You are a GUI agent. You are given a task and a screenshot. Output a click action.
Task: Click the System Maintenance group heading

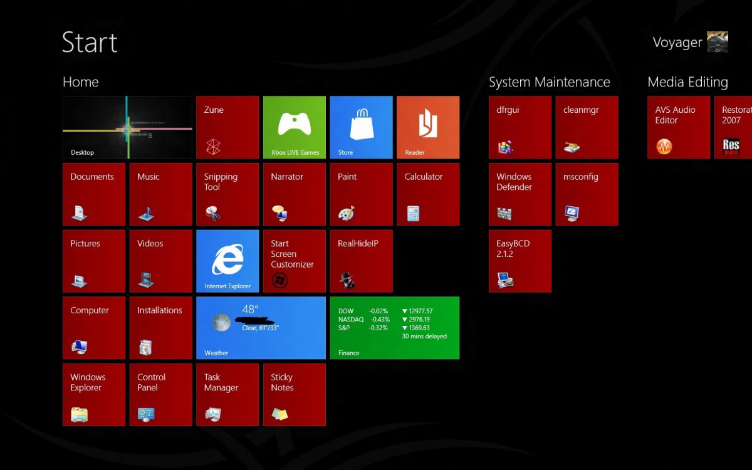pos(550,82)
